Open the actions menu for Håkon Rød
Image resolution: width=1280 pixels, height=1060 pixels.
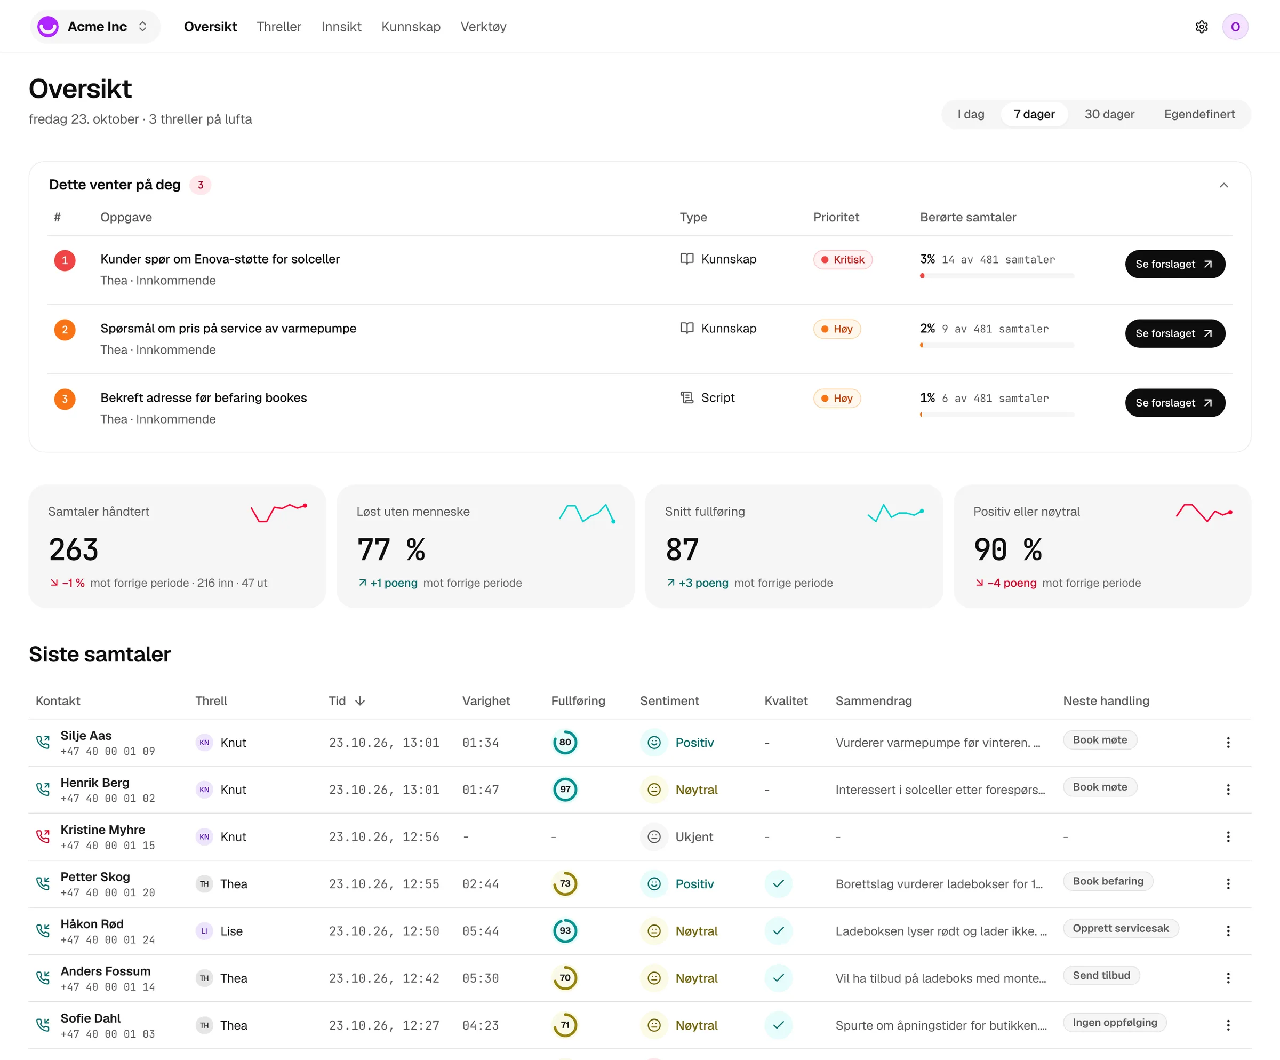tap(1228, 931)
